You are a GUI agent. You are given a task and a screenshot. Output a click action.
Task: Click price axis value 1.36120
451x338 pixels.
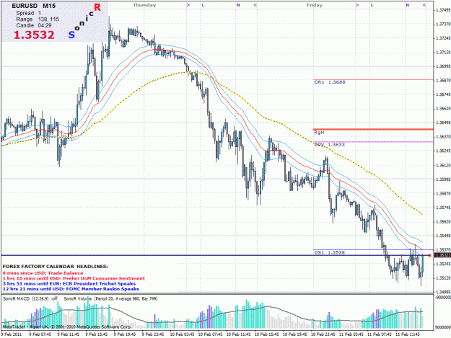[443, 166]
